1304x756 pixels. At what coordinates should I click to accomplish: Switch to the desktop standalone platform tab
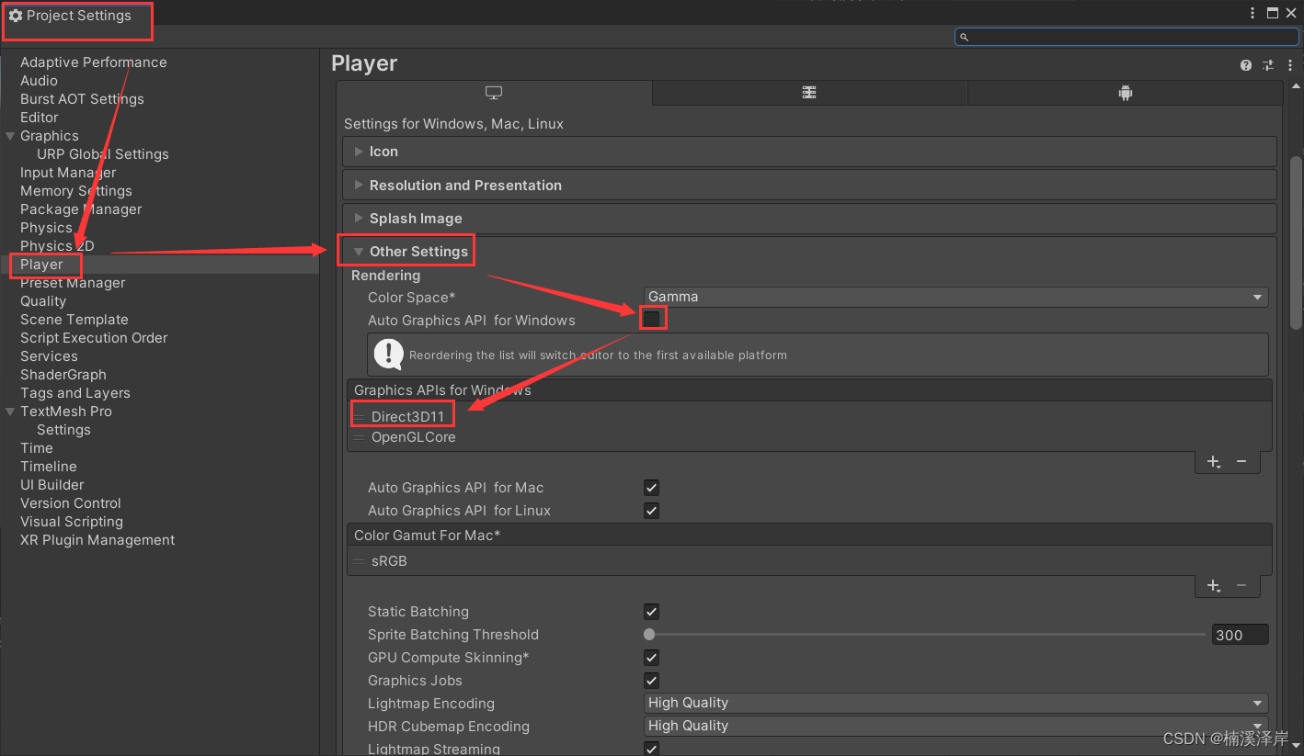(x=494, y=93)
